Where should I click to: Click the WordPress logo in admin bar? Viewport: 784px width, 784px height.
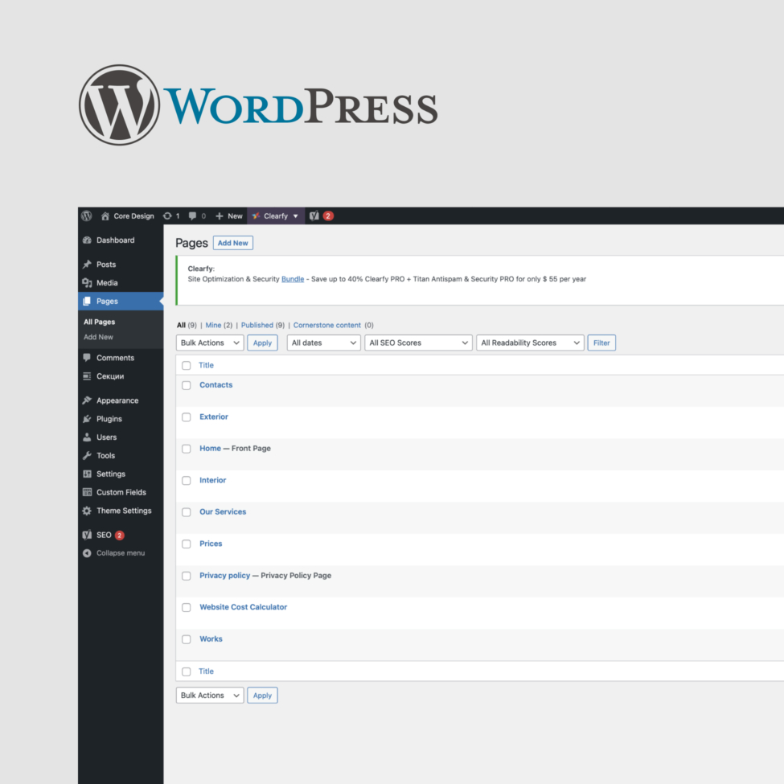(x=87, y=216)
